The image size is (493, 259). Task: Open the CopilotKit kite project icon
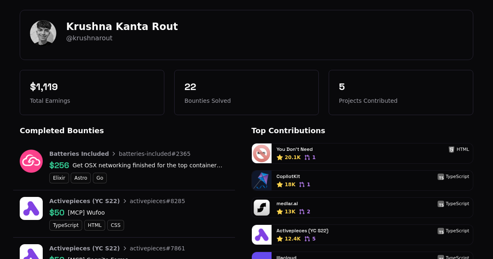coord(262,180)
